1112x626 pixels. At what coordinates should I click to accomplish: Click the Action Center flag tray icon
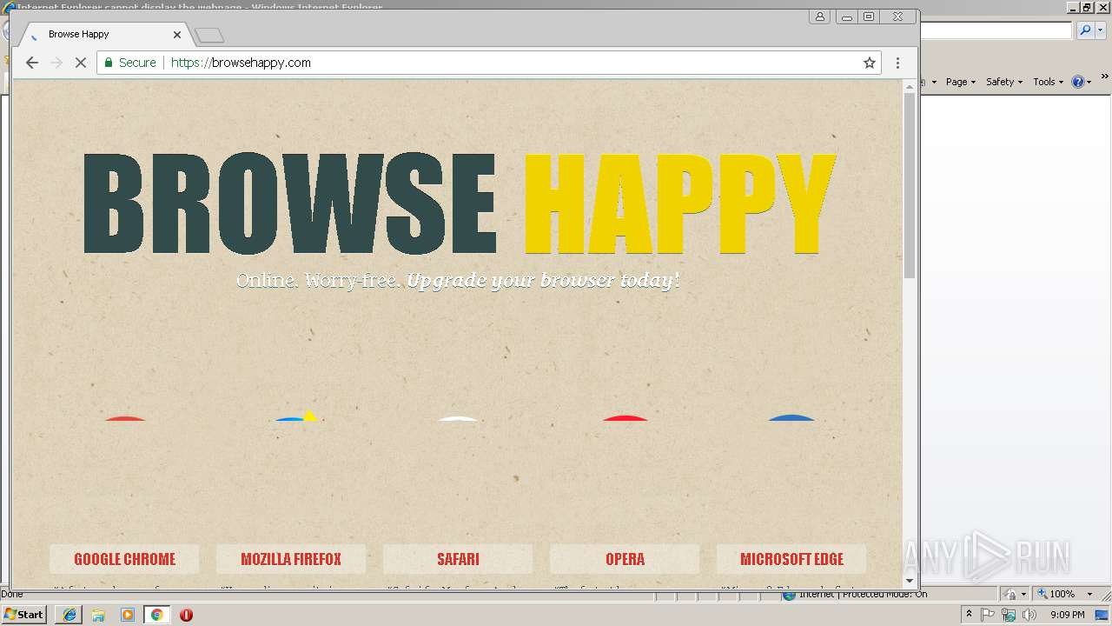click(x=988, y=615)
